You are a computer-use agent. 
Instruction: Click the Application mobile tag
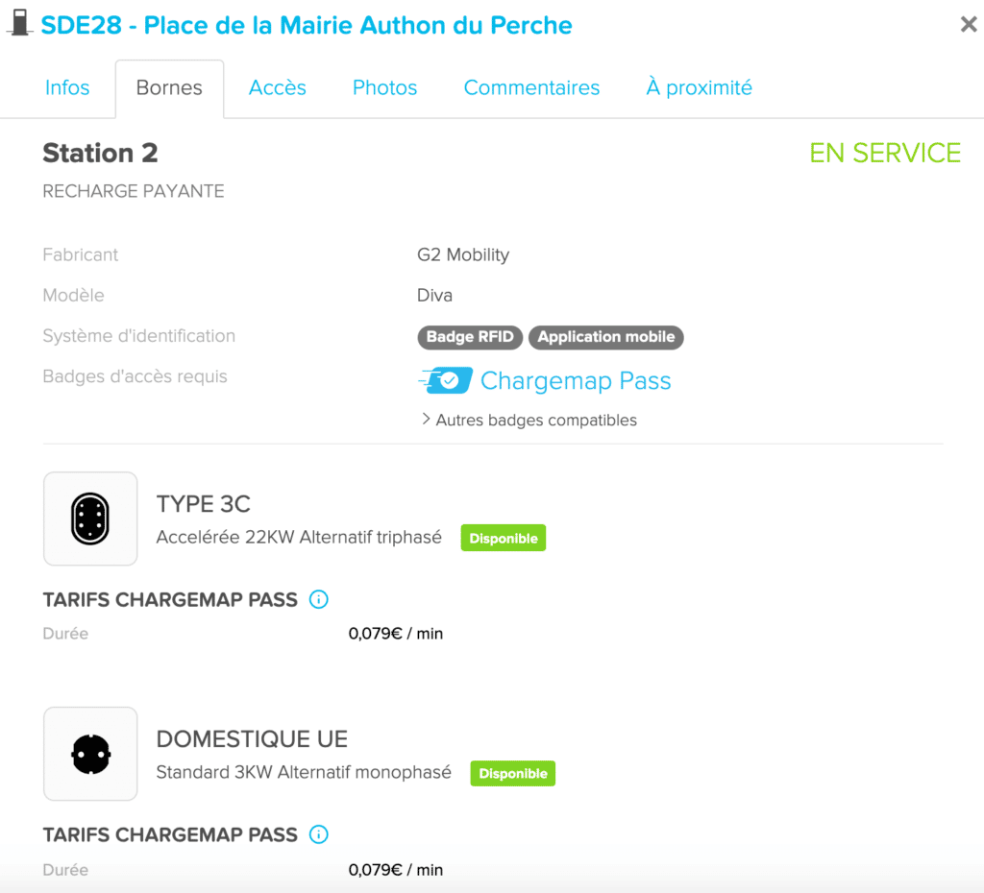point(606,337)
